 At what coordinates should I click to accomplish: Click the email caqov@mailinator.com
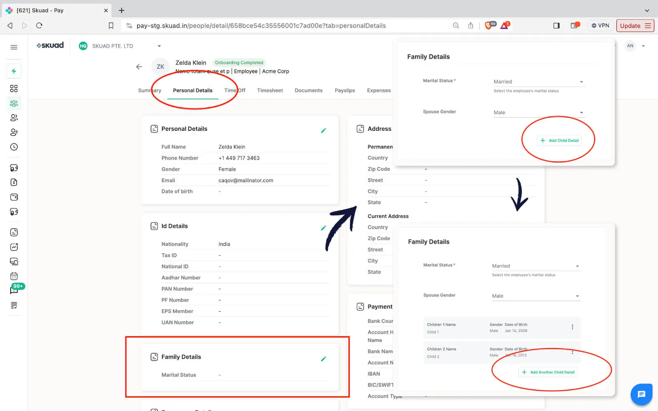coord(246,180)
